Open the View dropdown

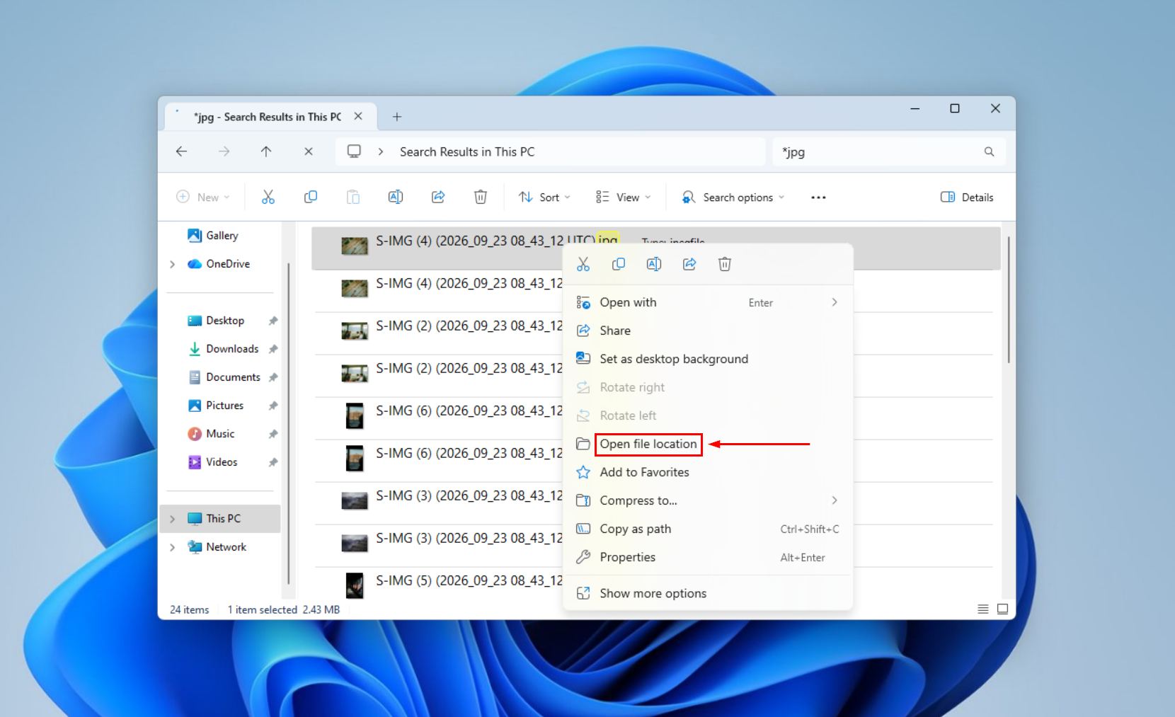pyautogui.click(x=623, y=197)
